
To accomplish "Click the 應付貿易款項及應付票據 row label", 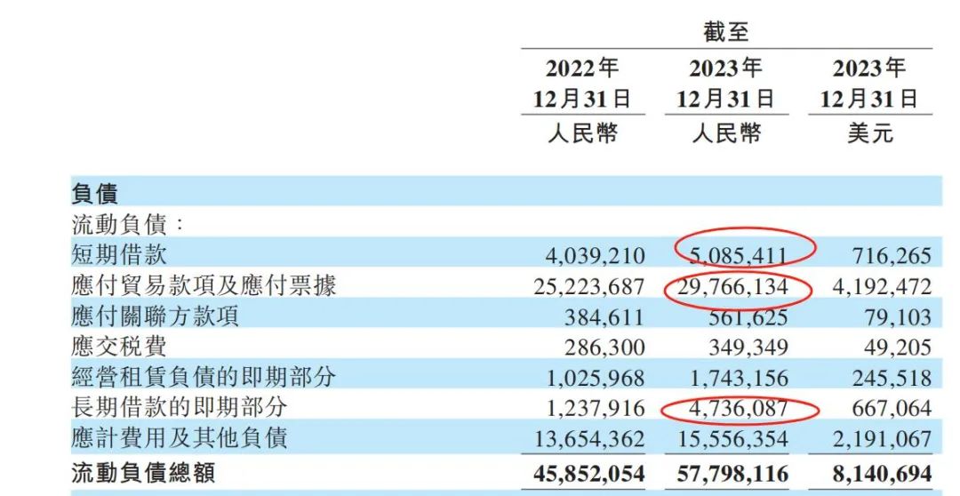I will tap(204, 285).
